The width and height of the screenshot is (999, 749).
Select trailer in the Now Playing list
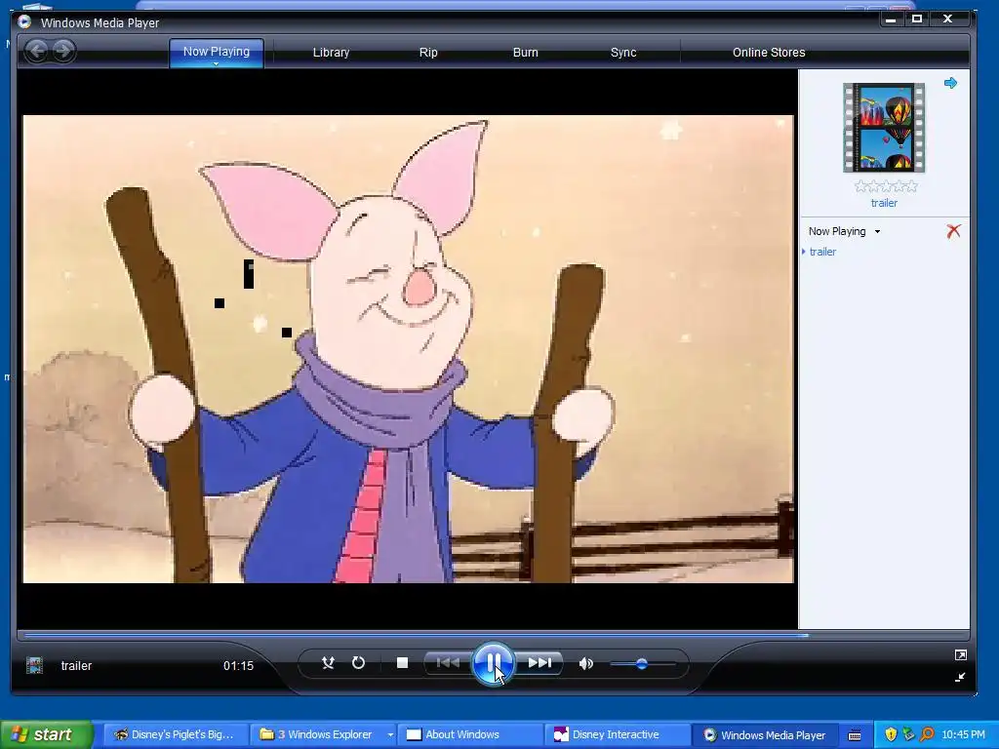822,252
